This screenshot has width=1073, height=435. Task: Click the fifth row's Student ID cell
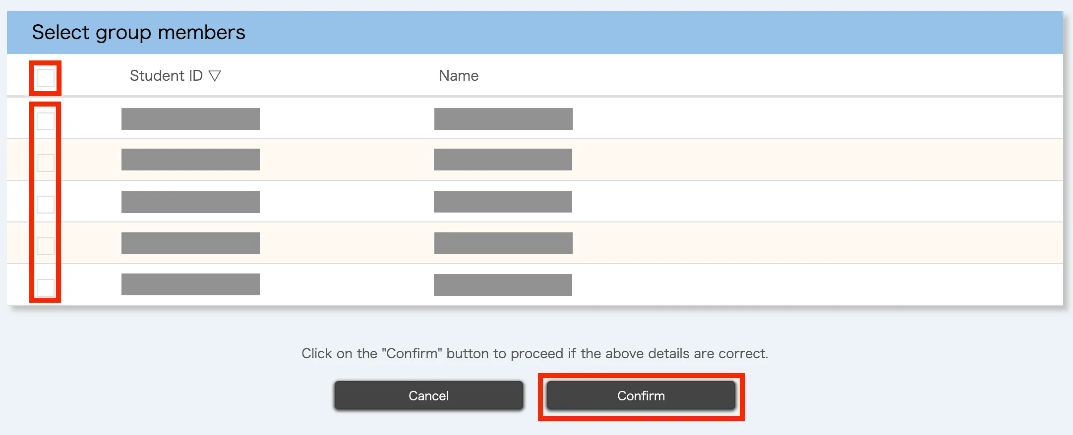190,284
